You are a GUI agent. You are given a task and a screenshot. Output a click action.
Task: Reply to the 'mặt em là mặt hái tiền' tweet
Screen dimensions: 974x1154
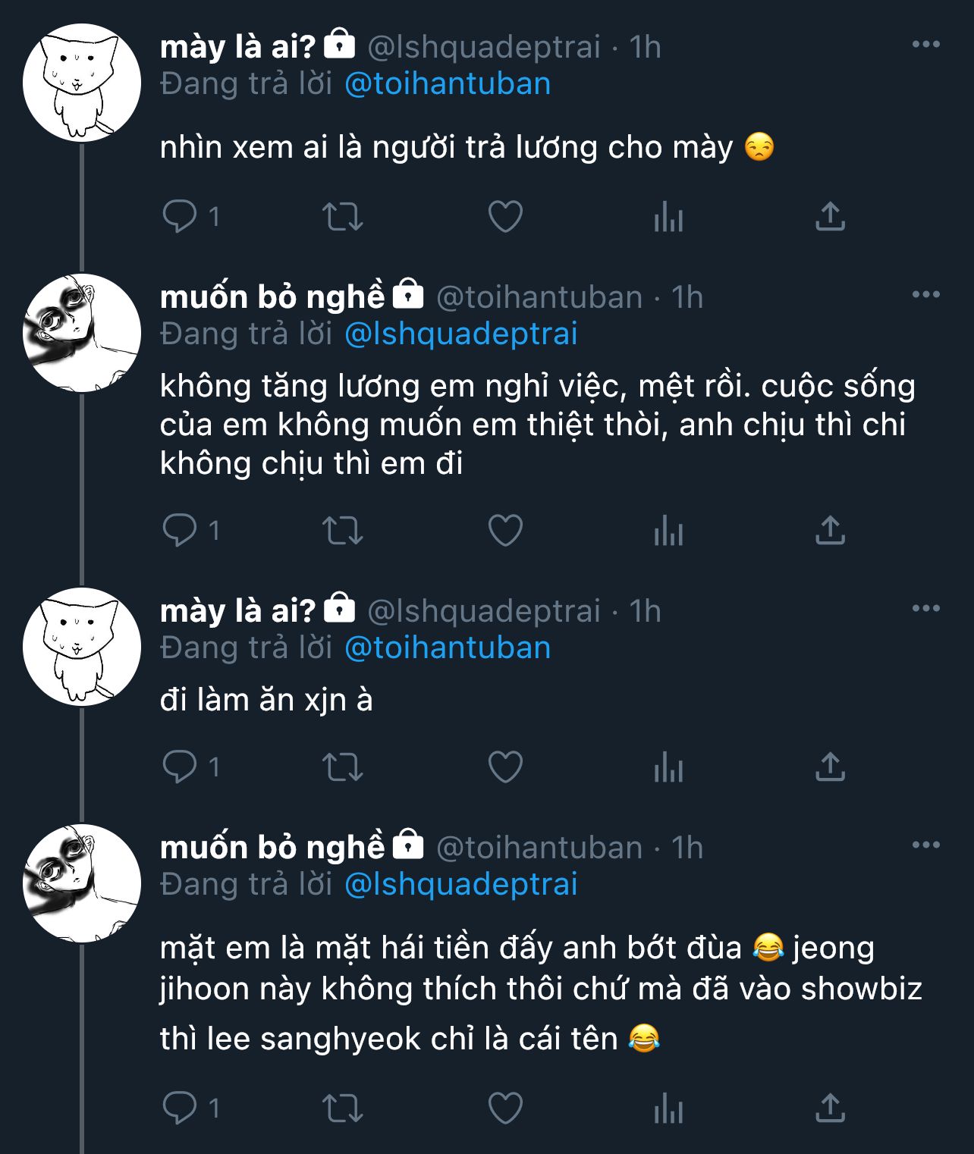click(x=180, y=1109)
